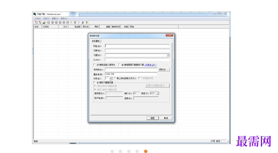Click the app icon in main title bar
This screenshot has width=278, height=153.
35,14
